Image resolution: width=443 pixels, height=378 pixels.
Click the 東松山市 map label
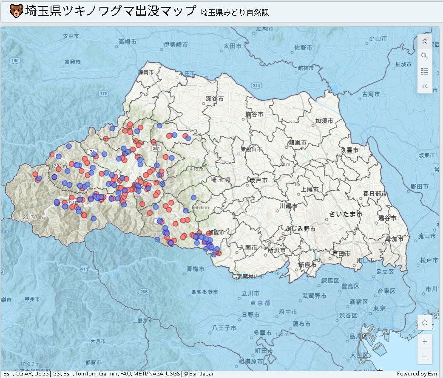point(251,150)
